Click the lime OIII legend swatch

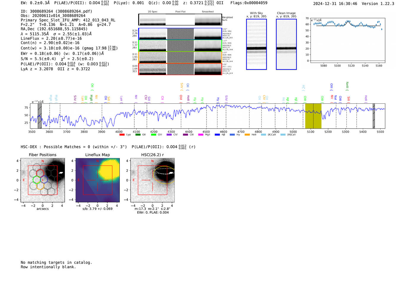point(154,135)
